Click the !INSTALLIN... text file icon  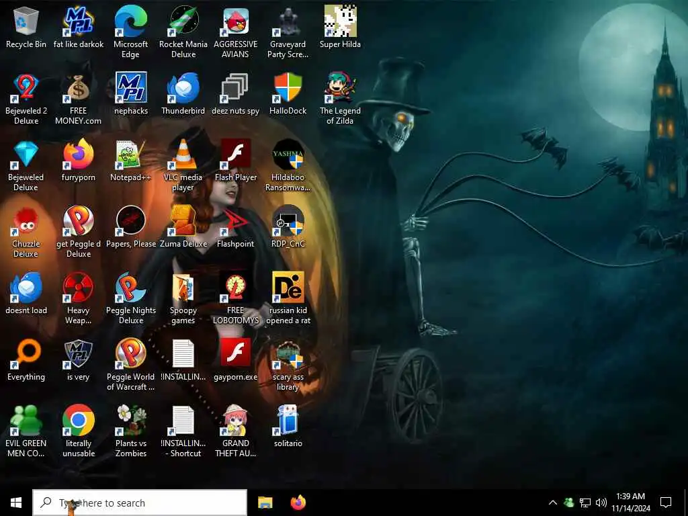pos(183,354)
